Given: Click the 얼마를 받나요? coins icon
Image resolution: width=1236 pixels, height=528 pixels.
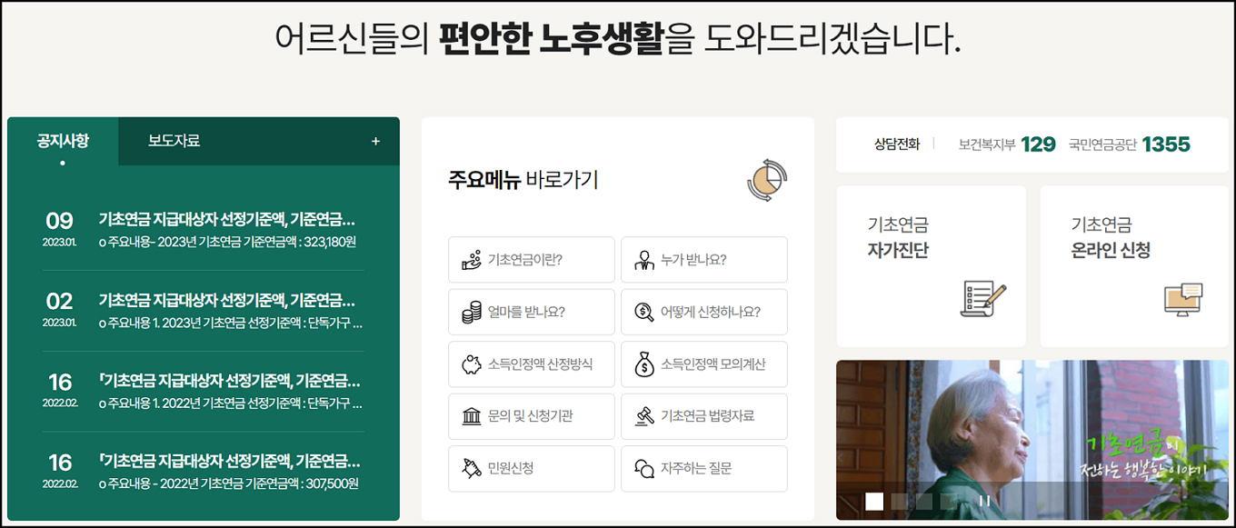Looking at the screenshot, I should click(471, 312).
